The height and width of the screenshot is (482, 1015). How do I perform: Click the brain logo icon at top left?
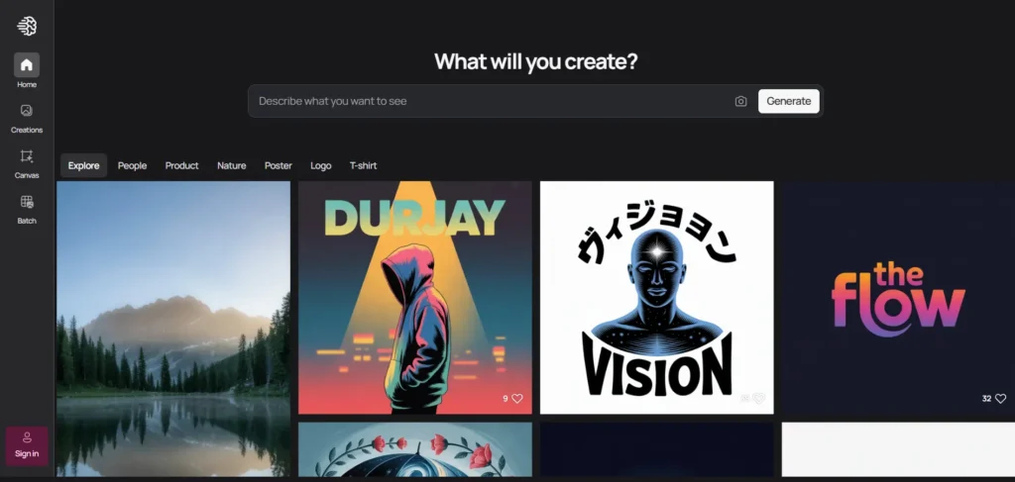coord(27,25)
